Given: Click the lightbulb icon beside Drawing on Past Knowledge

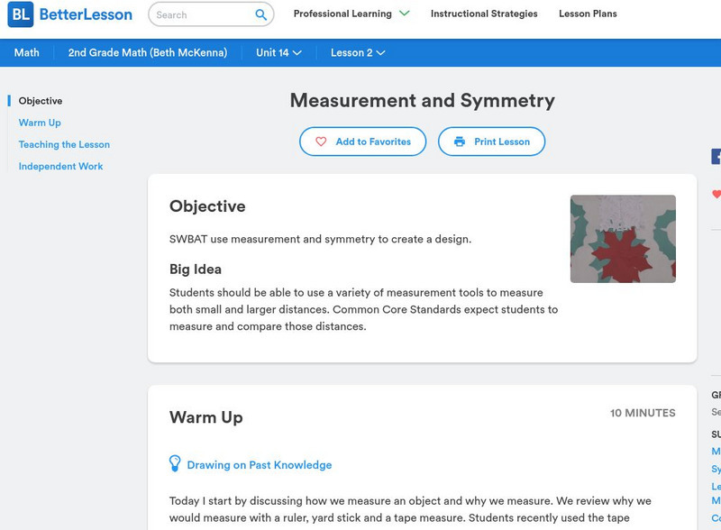Looking at the screenshot, I should tap(175, 463).
